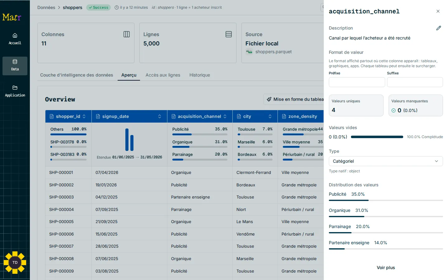
Task: Click the Voir plus button
Action: pos(386,268)
